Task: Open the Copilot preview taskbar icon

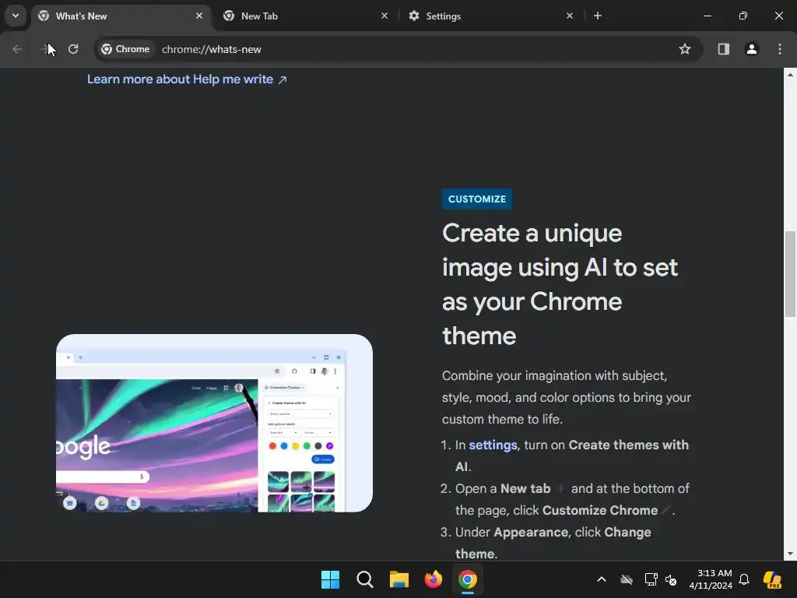Action: [772, 579]
